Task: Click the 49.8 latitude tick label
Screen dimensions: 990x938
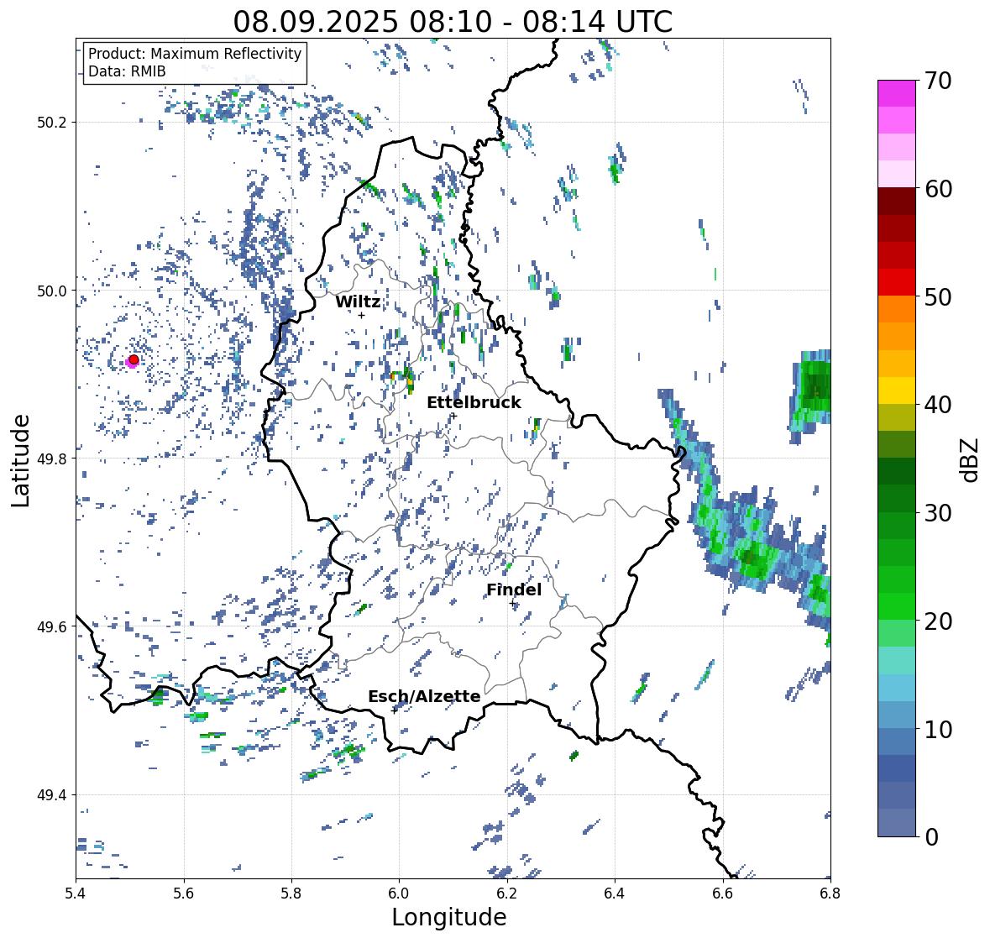Action: [x=52, y=459]
